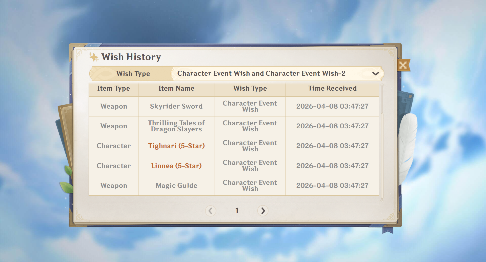Click Character Event Wish cell in Thrilling Tales row

click(x=250, y=126)
